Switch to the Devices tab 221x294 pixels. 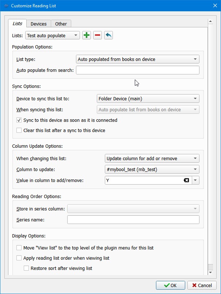click(x=38, y=24)
